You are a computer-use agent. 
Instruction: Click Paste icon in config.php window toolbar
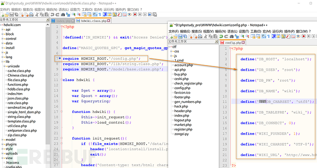pos(215,36)
